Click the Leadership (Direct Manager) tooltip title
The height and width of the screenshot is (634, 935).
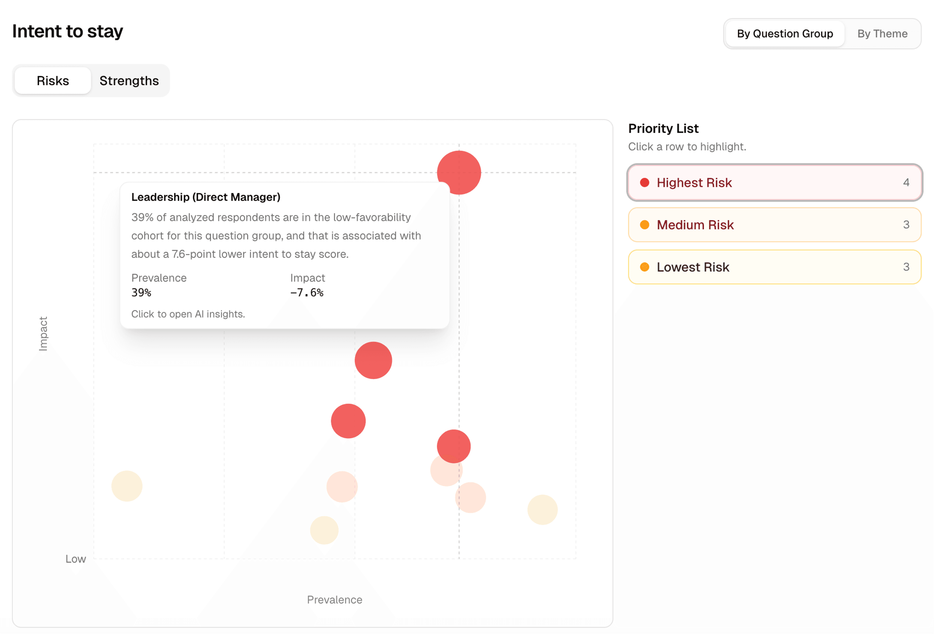206,197
